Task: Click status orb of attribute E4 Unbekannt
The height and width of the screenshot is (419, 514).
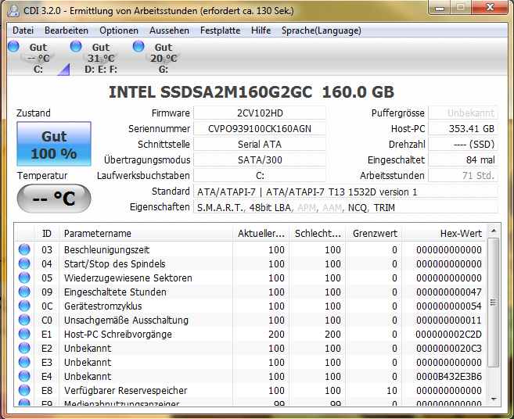Action: (24, 377)
